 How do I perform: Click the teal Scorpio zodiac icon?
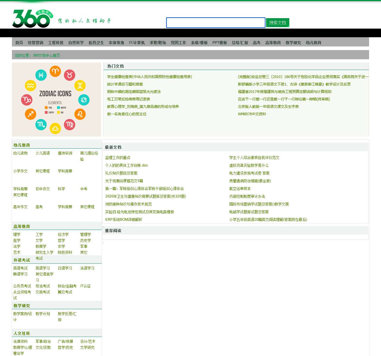pos(41,124)
